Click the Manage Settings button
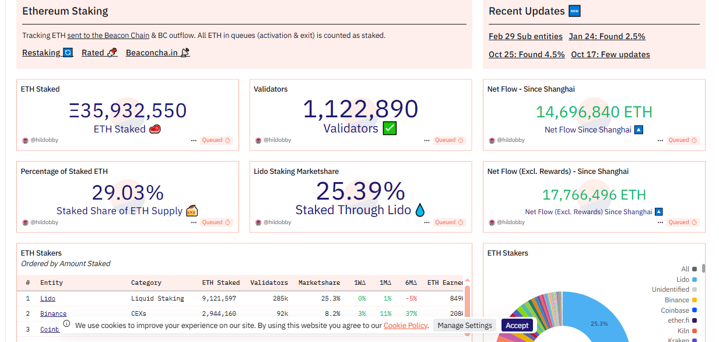The image size is (719, 342). pyautogui.click(x=465, y=325)
